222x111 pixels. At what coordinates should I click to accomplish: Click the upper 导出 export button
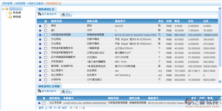pos(66,14)
